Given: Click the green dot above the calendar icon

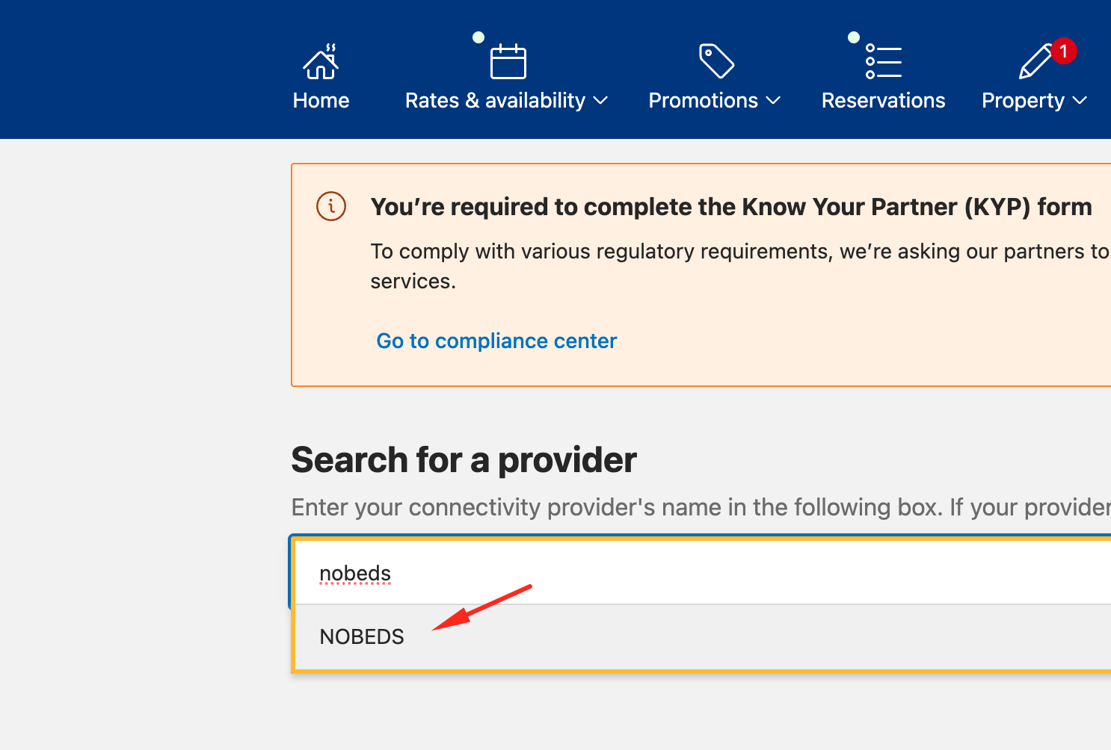Looking at the screenshot, I should point(478,37).
